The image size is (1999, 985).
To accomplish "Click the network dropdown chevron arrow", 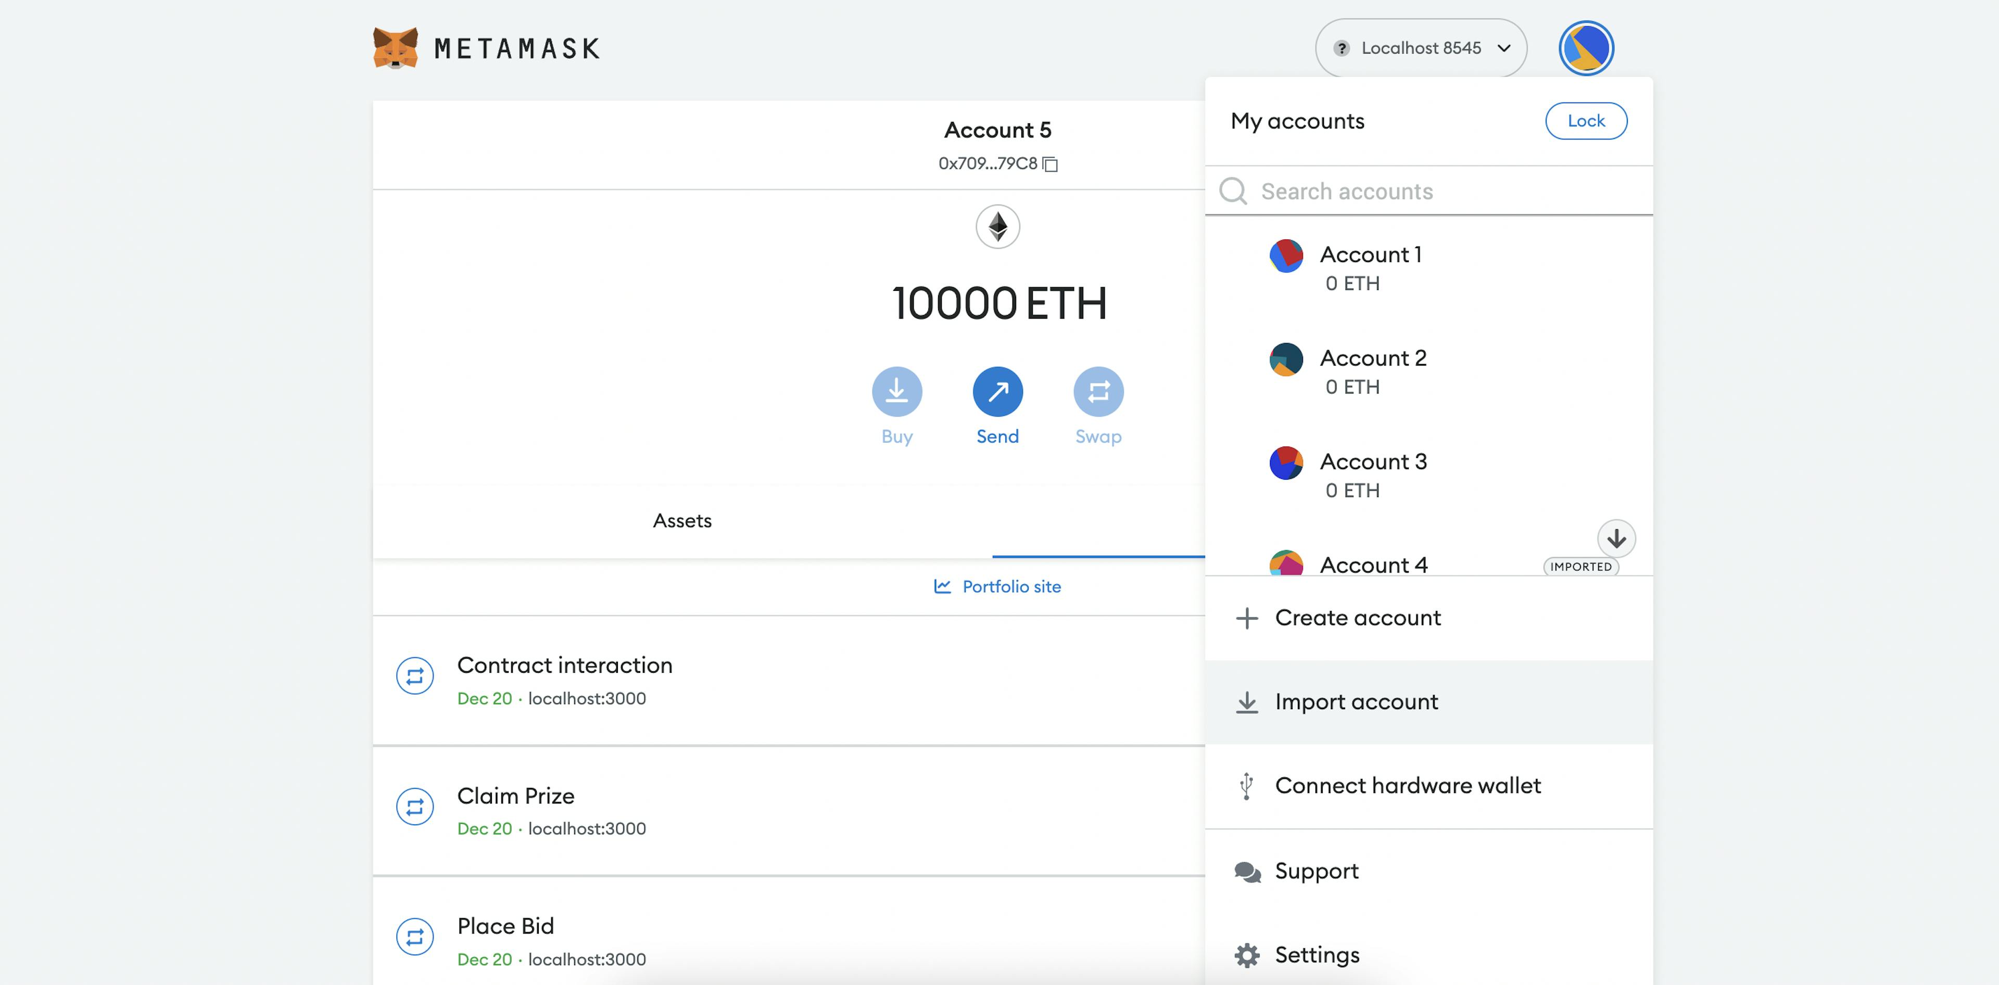I will click(1504, 48).
